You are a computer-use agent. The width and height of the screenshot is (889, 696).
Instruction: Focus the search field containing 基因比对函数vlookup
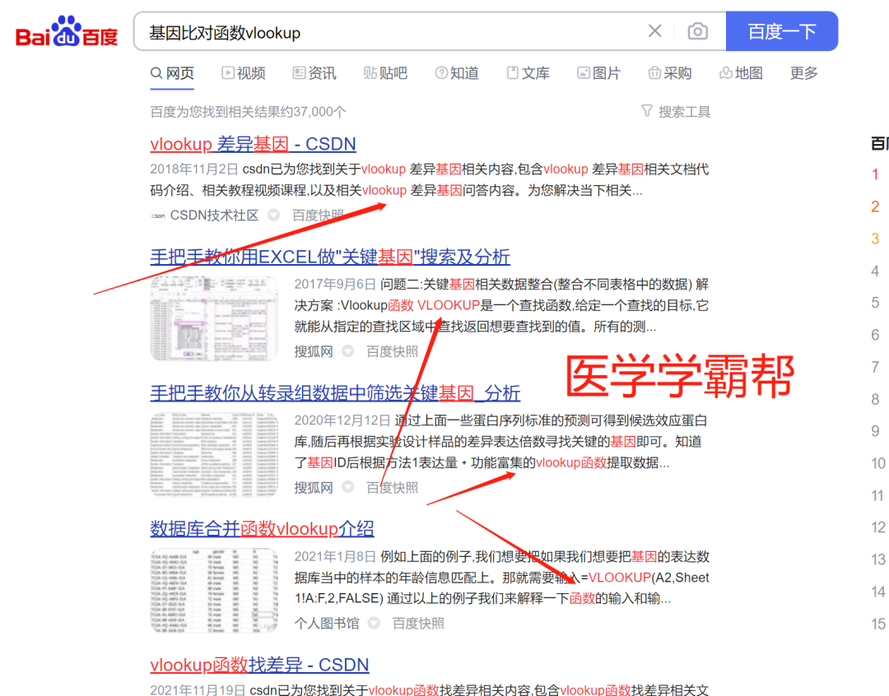point(391,32)
